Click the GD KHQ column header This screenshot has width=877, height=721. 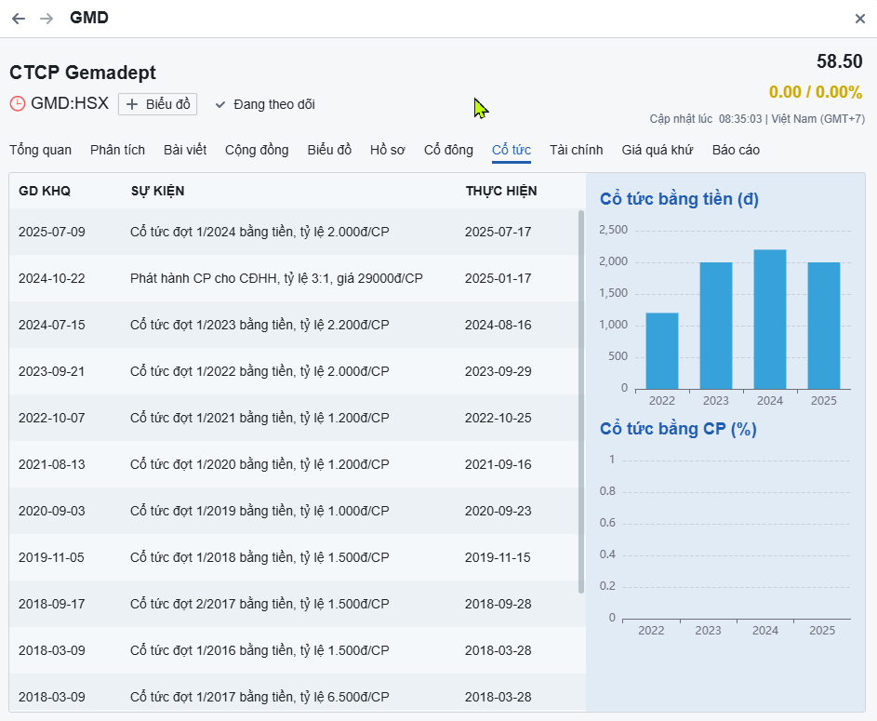45,191
